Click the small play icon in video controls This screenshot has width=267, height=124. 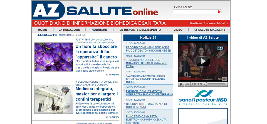(x=181, y=84)
